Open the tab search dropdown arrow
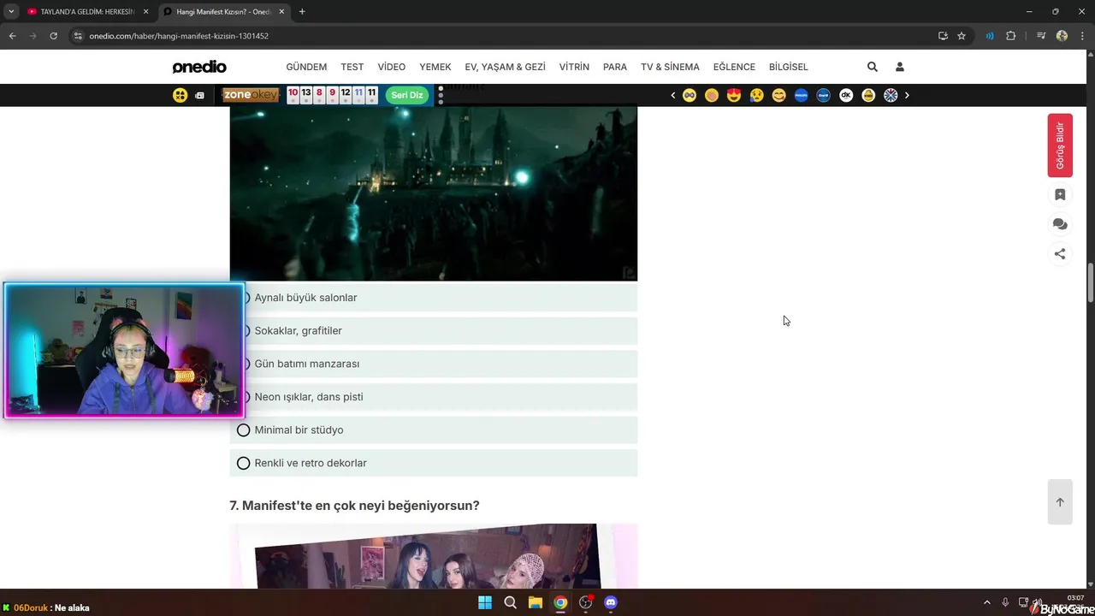This screenshot has width=1095, height=616. click(x=11, y=12)
